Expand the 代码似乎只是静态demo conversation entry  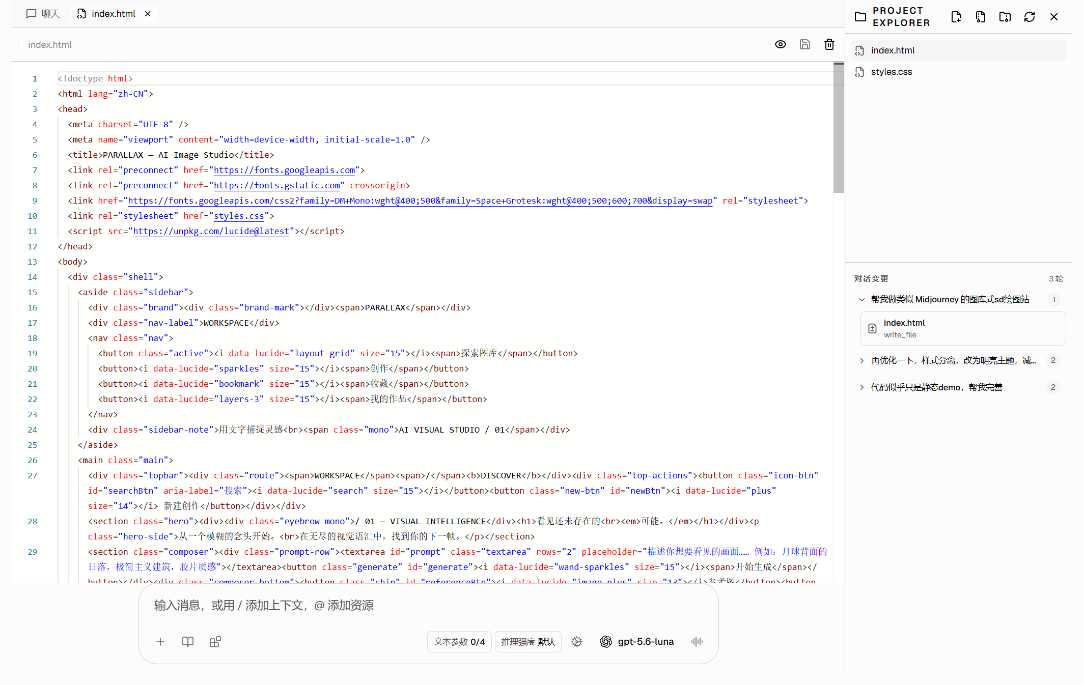[x=861, y=387]
